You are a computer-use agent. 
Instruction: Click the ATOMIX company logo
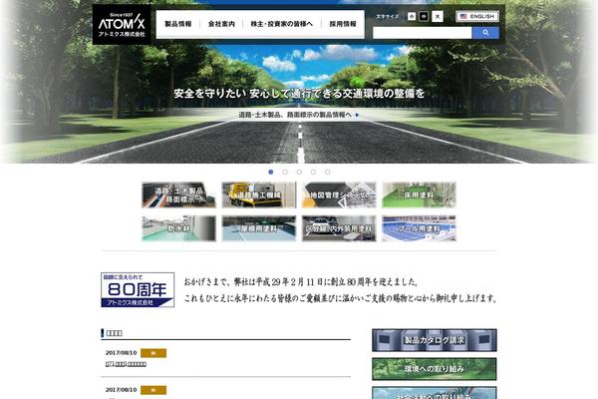122,25
